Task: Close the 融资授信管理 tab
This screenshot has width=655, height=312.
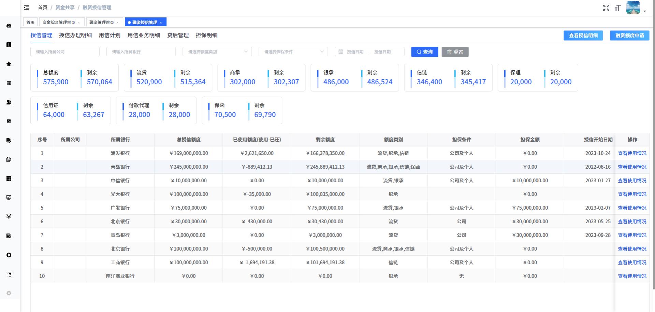Action: 161,23
